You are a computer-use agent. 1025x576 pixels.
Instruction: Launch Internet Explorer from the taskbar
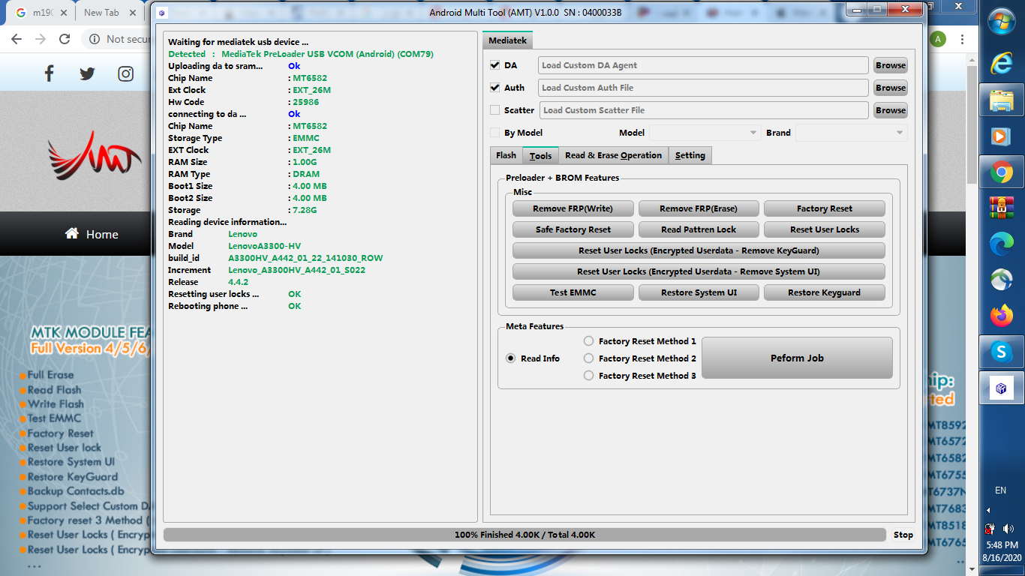tap(1001, 63)
